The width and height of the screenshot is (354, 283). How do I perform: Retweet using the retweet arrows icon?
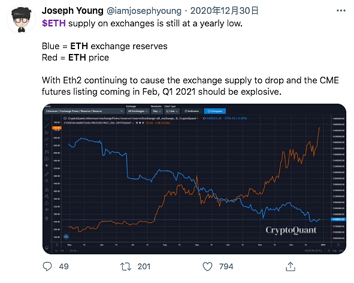(x=126, y=266)
